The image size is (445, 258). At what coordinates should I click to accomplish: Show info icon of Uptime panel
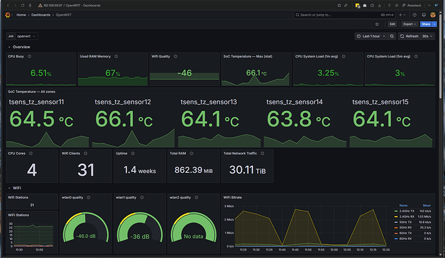tap(133, 154)
